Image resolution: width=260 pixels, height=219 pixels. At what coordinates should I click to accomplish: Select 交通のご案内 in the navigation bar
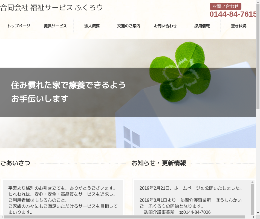pos(129,26)
